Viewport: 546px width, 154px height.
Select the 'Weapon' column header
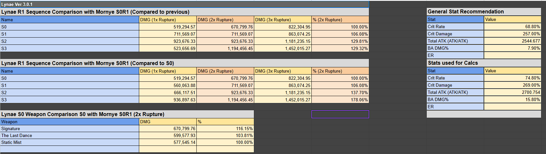(70, 122)
